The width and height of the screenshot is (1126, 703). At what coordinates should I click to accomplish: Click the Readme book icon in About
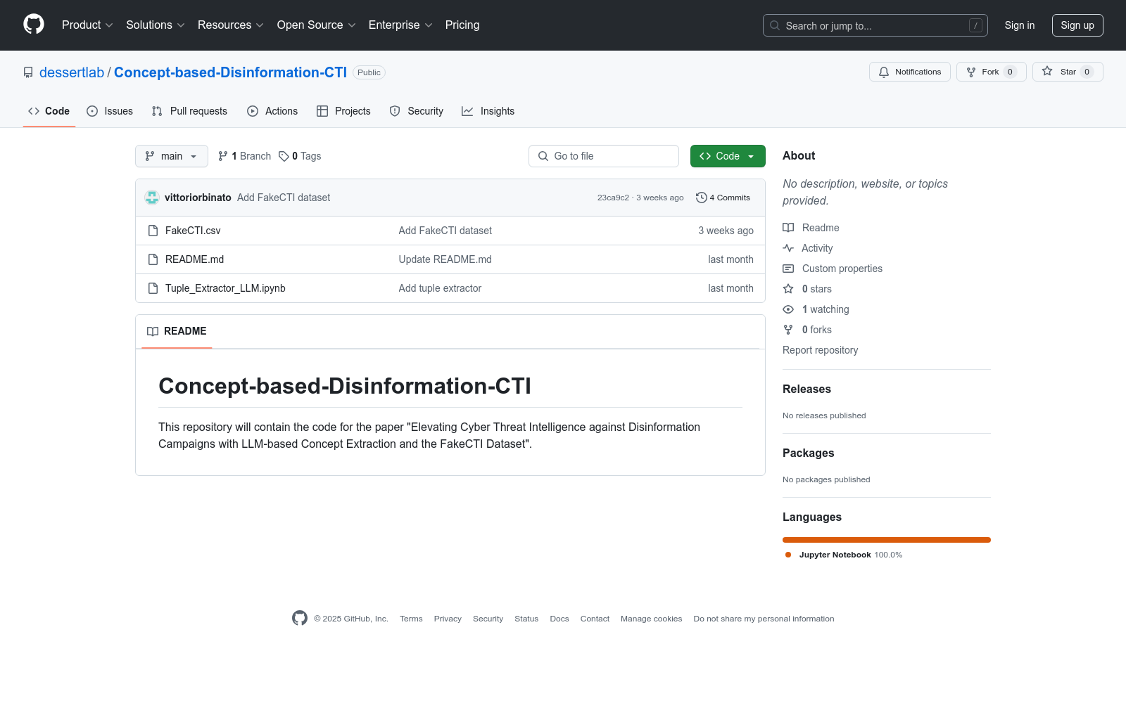(x=788, y=228)
